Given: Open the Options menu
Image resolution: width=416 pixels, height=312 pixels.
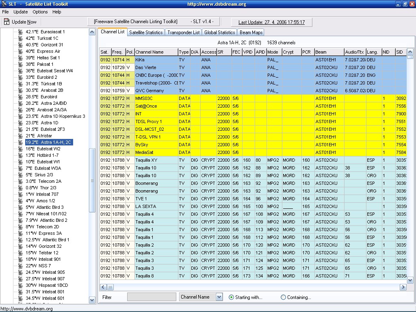Looking at the screenshot, I should click(40, 12).
